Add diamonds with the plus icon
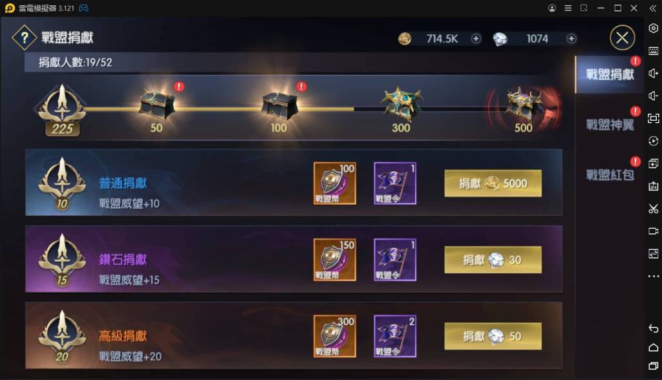Viewport: 662px width, 380px height. click(571, 39)
